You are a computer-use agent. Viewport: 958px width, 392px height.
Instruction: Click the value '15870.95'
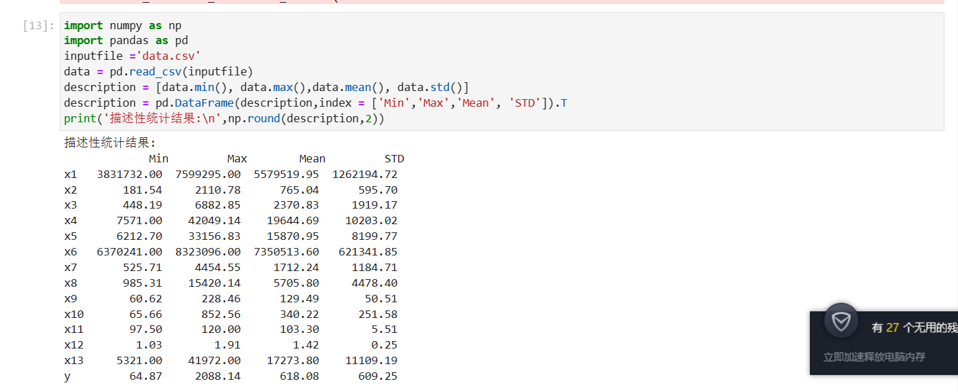293,236
